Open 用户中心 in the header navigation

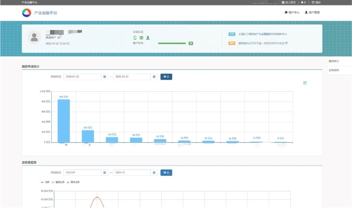[292, 13]
